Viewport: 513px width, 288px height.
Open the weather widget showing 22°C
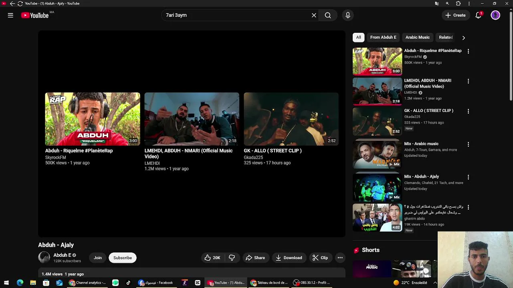[410, 283]
